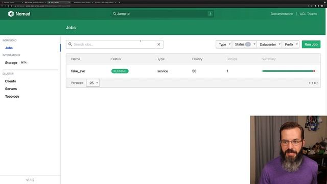Click the Jump to search magnifier icon
This screenshot has width=327, height=184.
click(x=114, y=14)
